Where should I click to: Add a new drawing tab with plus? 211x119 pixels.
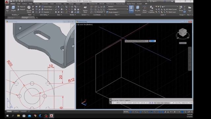[x=37, y=18]
